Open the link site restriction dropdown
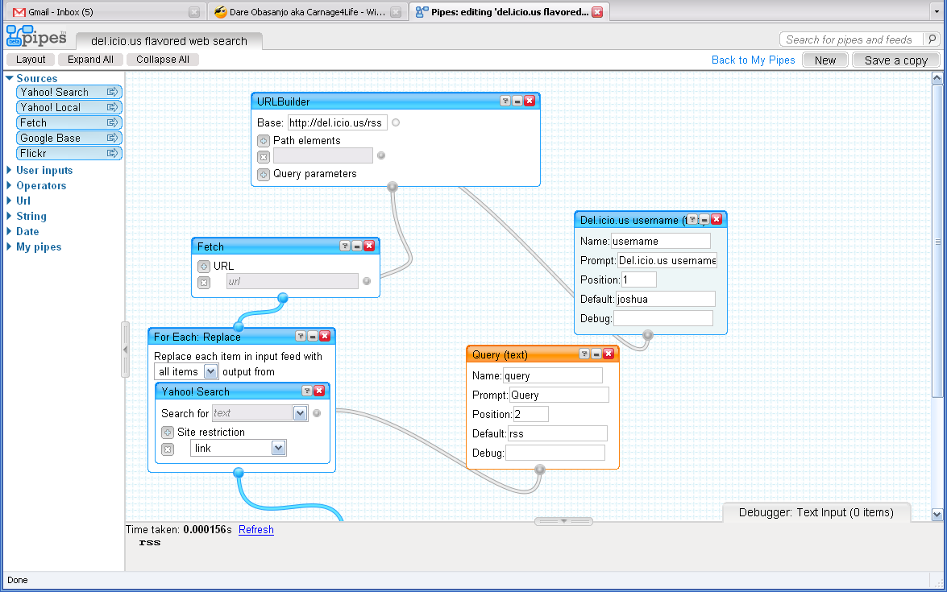 (x=278, y=449)
